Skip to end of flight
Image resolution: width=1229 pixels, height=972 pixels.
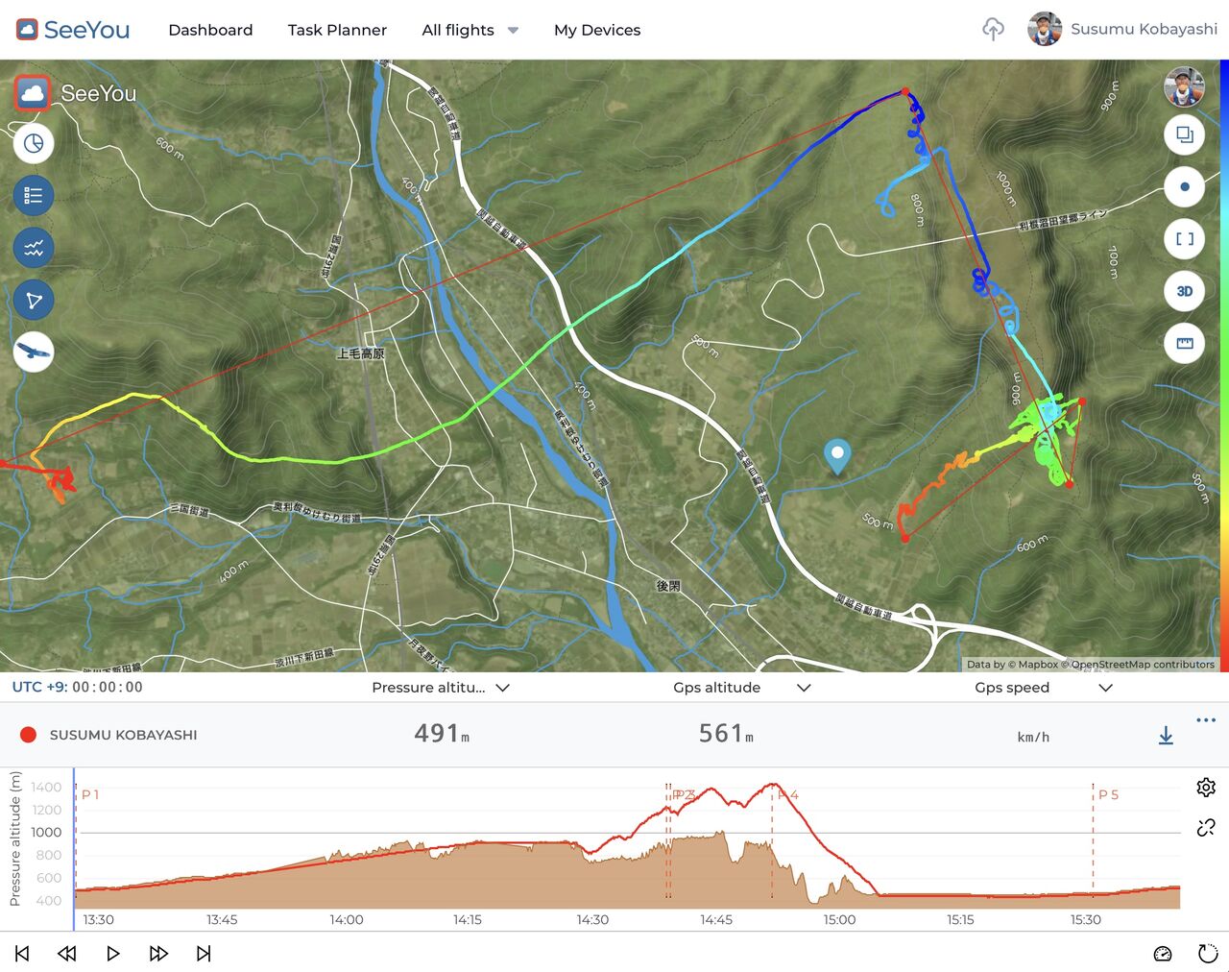[x=204, y=953]
